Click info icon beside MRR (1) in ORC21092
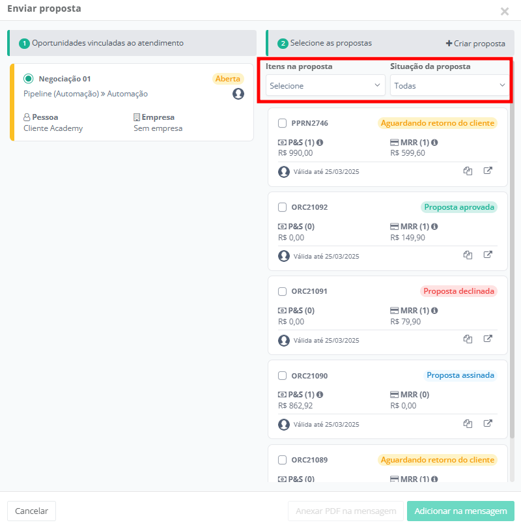The width and height of the screenshot is (521, 527). point(434,227)
